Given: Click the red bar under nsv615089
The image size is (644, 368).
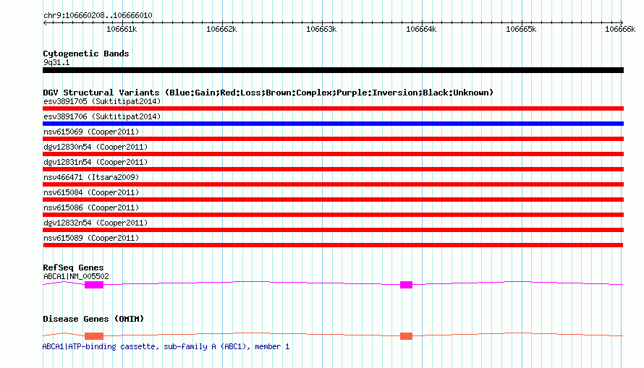Looking at the screenshot, I should [333, 245].
